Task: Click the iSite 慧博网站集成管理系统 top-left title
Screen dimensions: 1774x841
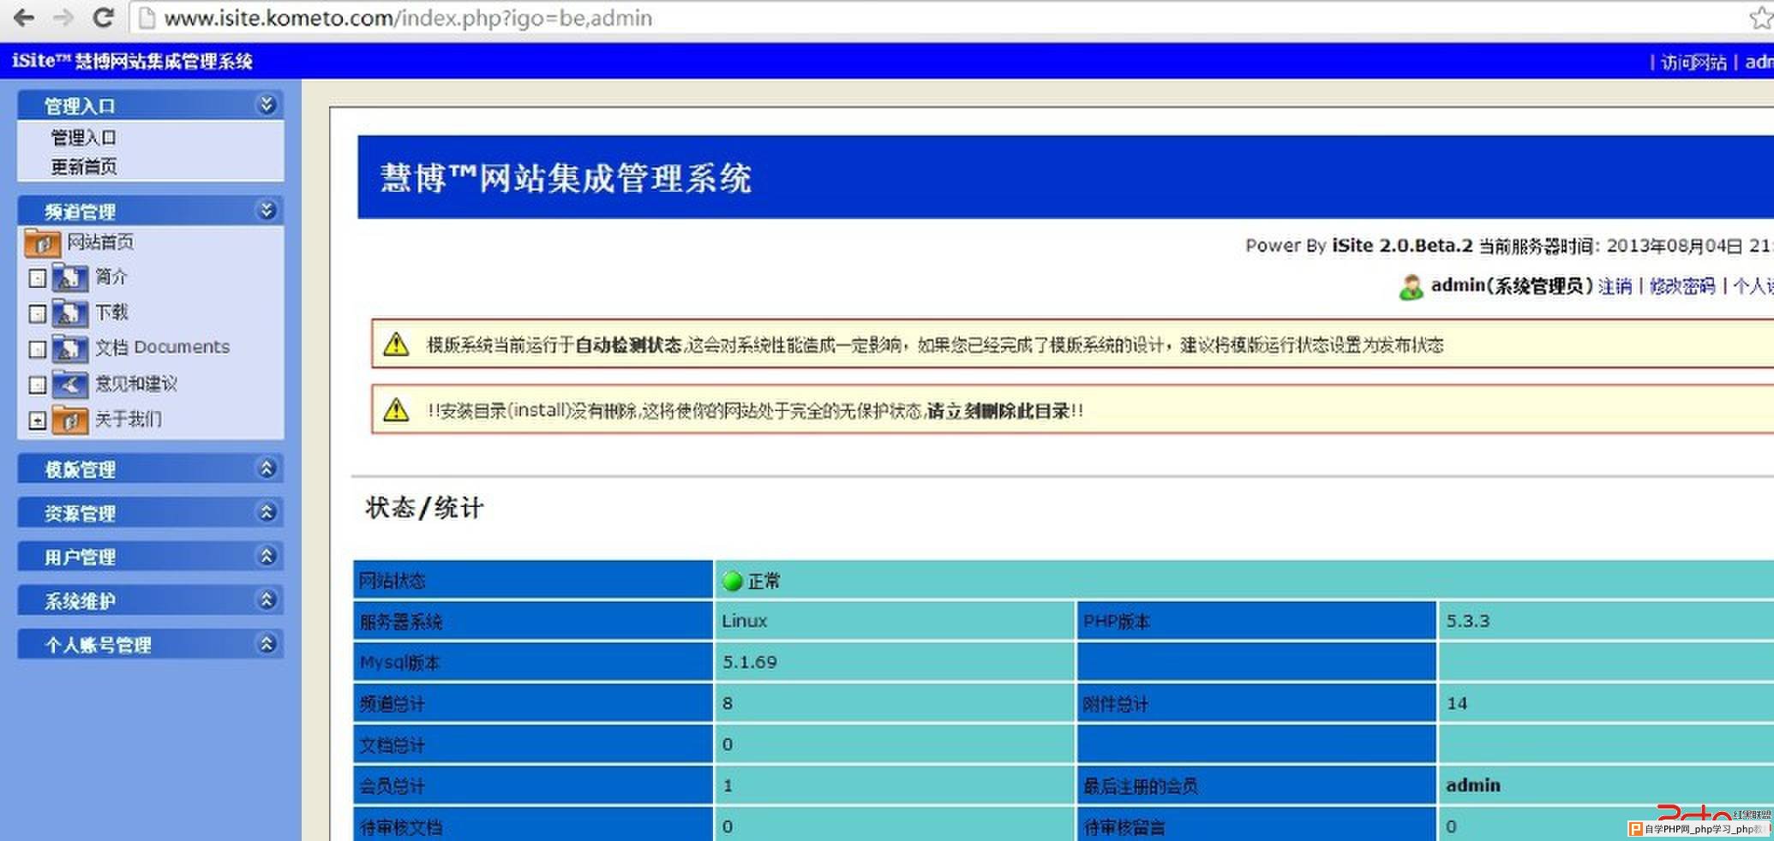Action: point(132,61)
